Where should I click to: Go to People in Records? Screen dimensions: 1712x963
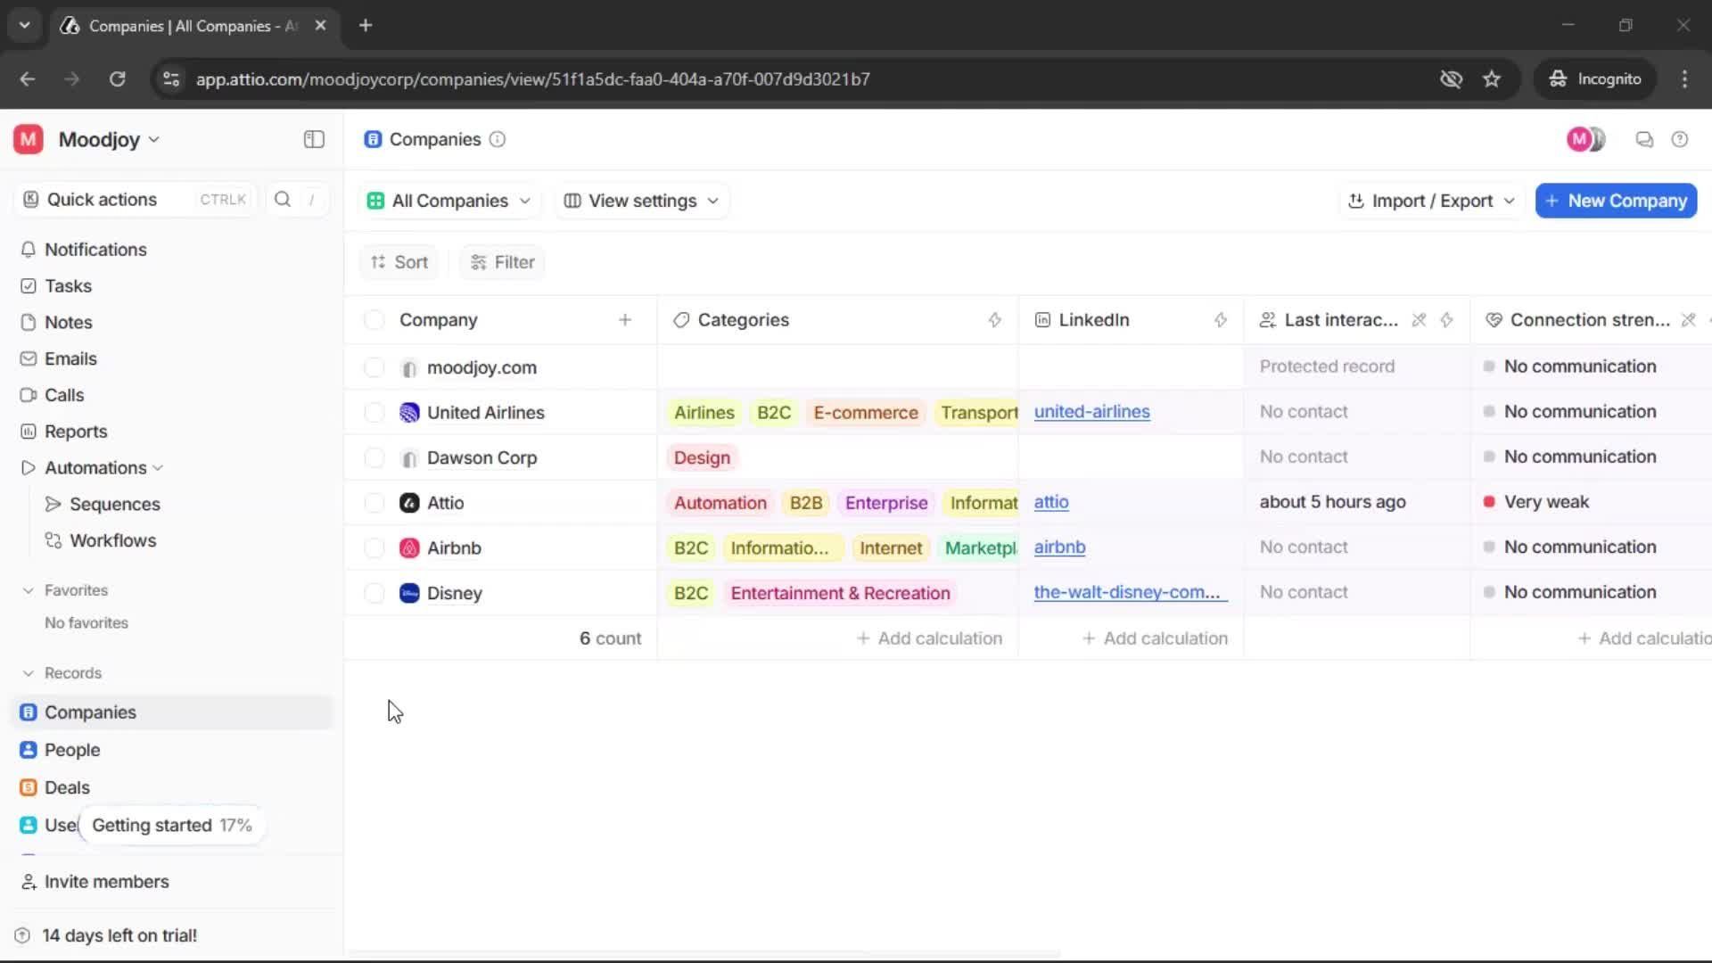[72, 750]
